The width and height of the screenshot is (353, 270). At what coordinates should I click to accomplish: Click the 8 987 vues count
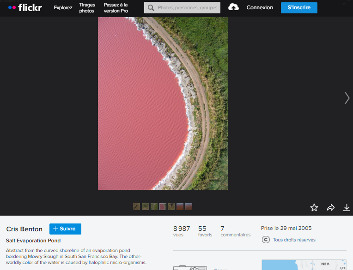182,231
